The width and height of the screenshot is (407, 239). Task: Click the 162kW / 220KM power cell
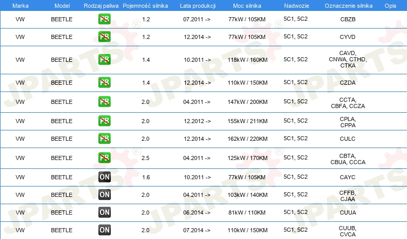(x=247, y=139)
